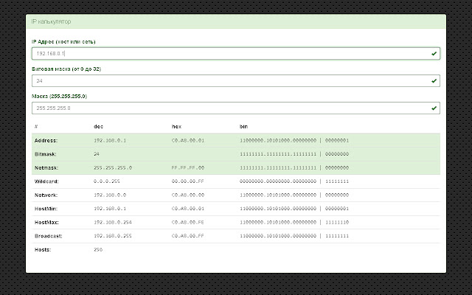Click the Address hex value C0.A8.00.01
This screenshot has width=472, height=295.
188,140
